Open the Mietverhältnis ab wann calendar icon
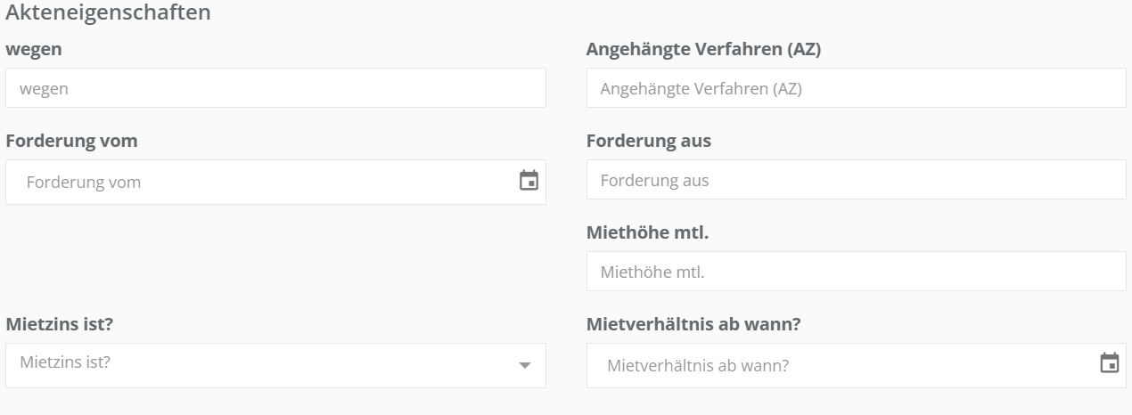Image resolution: width=1132 pixels, height=415 pixels. click(x=1110, y=363)
